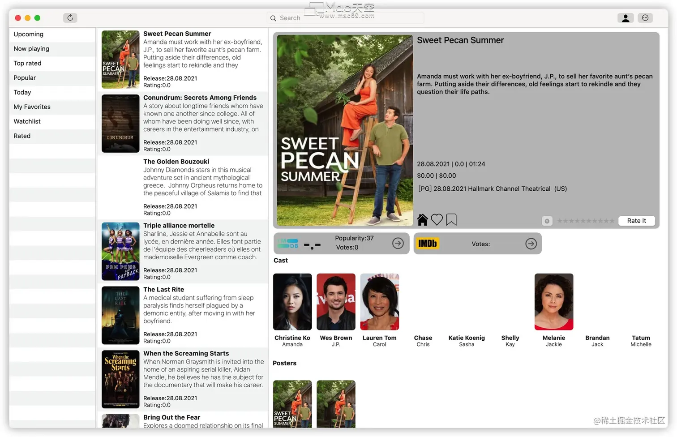Click cast name Tatum
Viewport: 677px width, 437px height.
pyautogui.click(x=641, y=338)
